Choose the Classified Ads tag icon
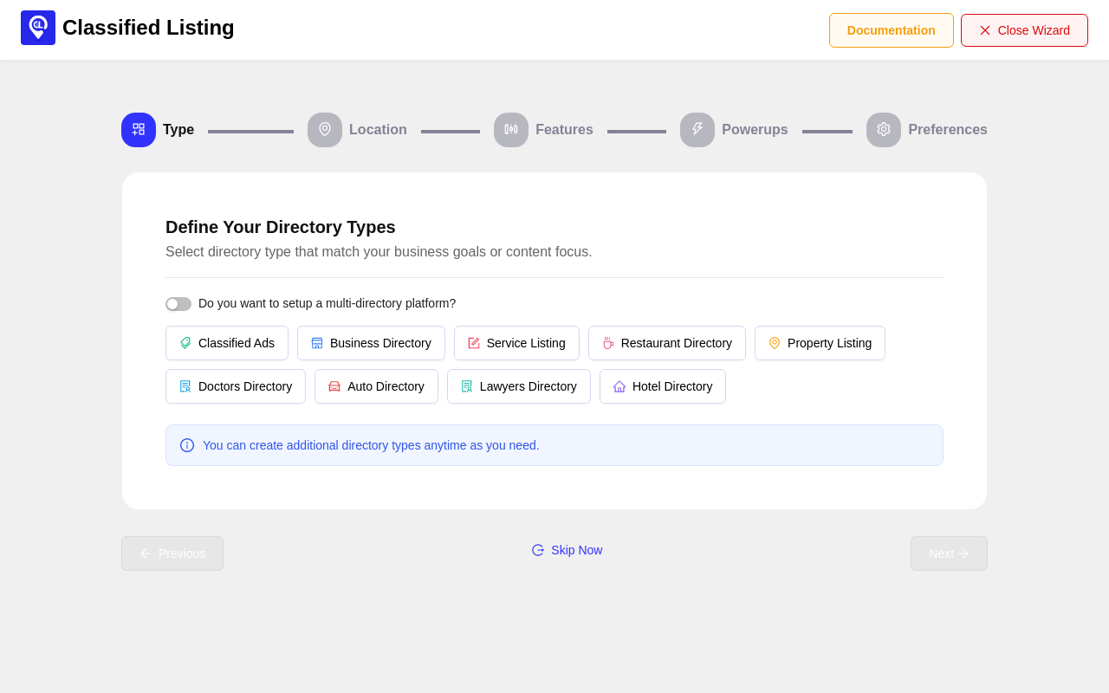 coord(185,343)
